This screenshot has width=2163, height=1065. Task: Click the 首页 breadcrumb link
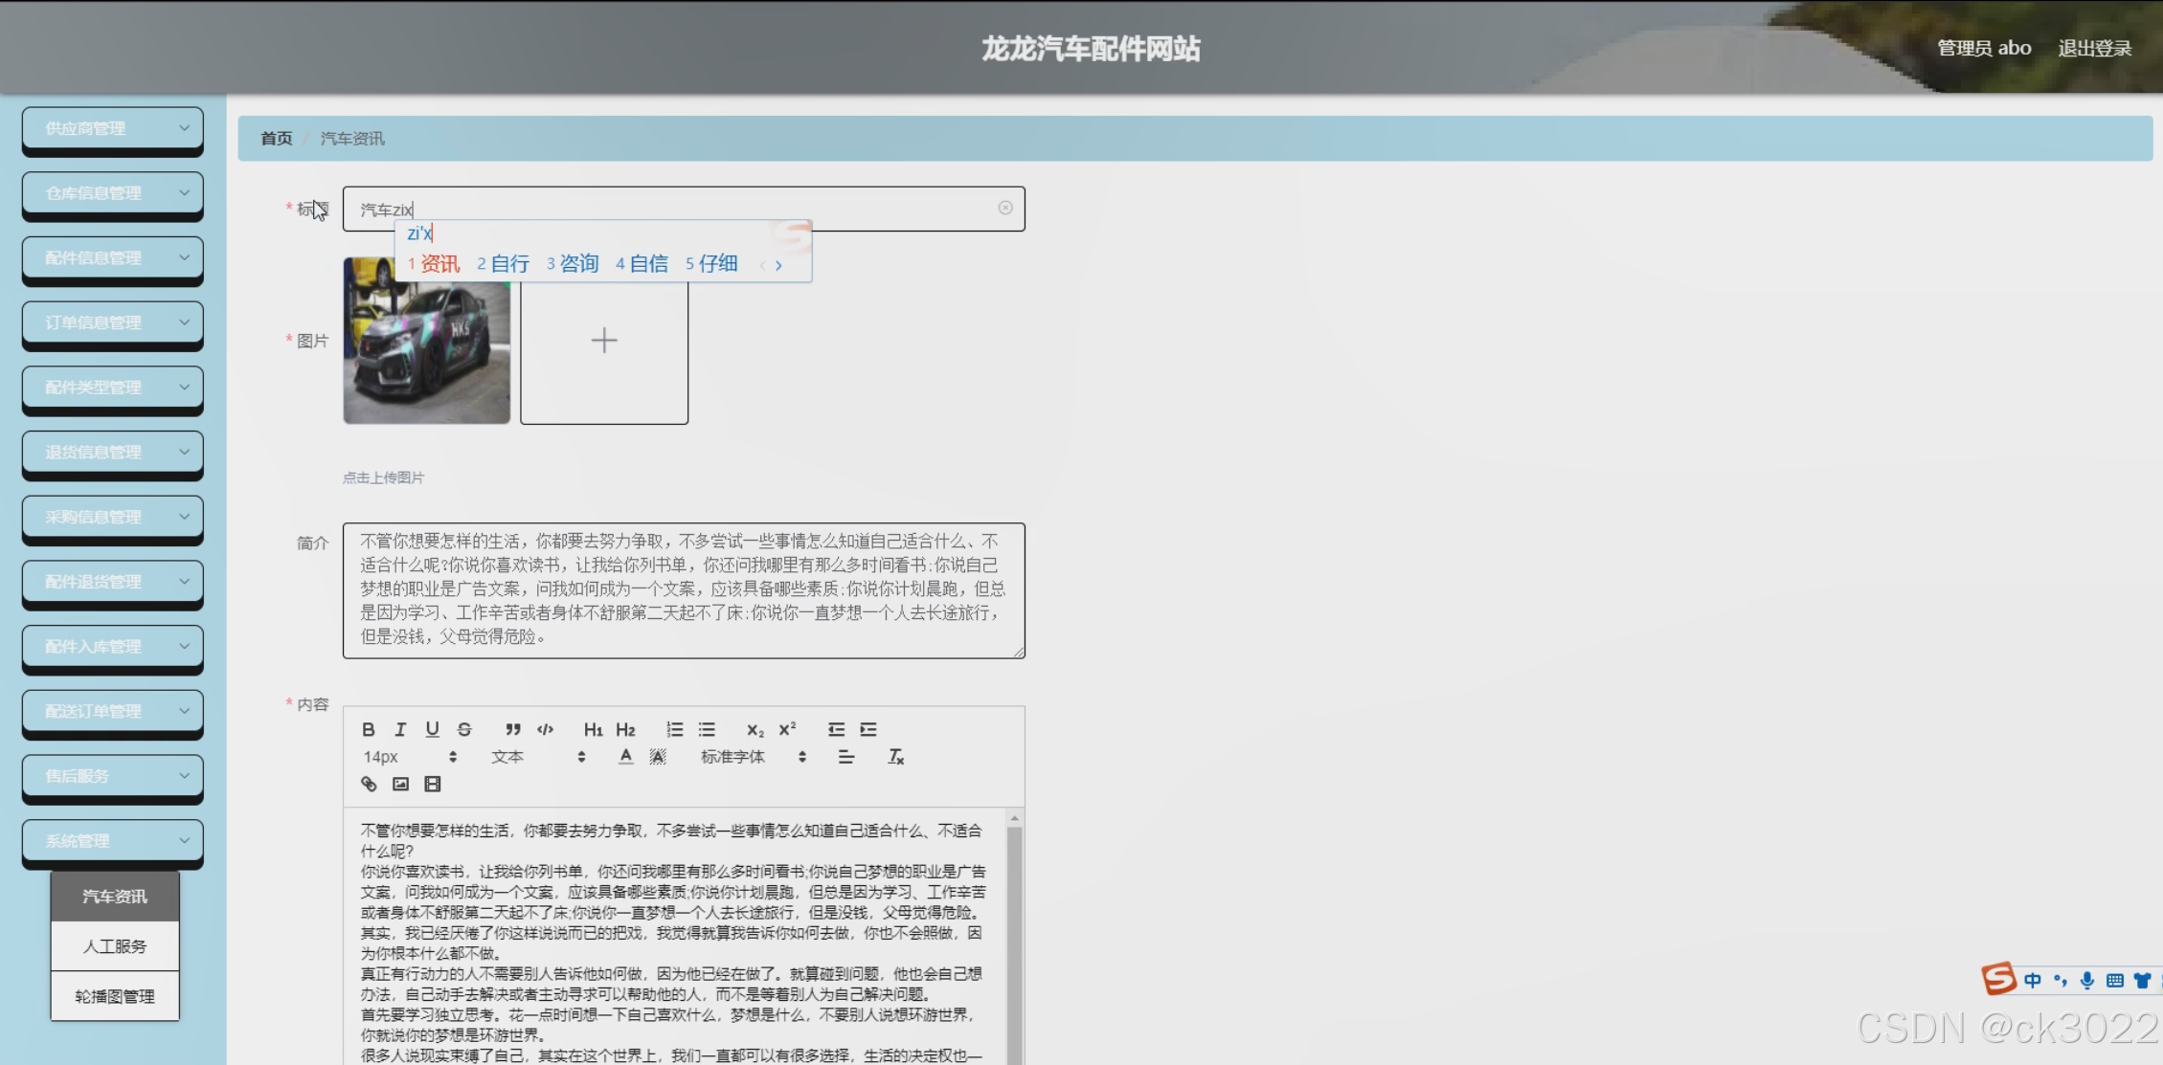point(276,139)
